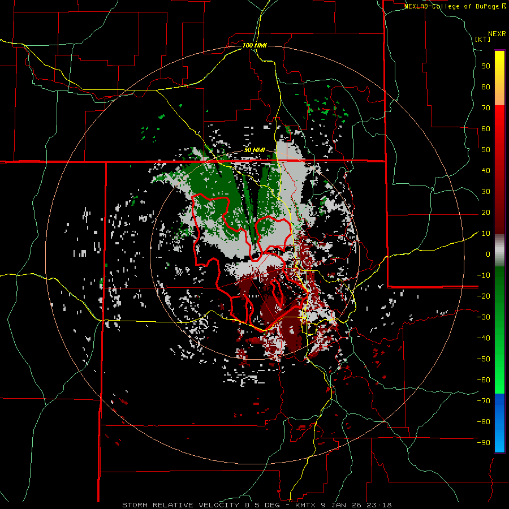Click the -50 value on velocity scale
The height and width of the screenshot is (509, 509).
484,359
